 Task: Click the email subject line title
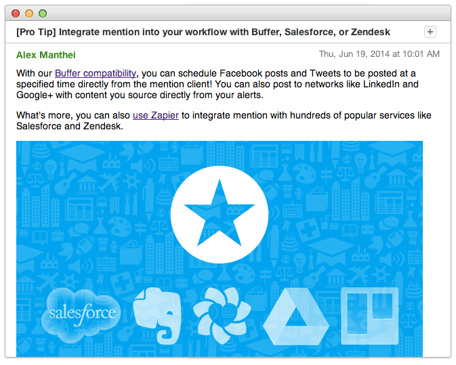click(203, 32)
